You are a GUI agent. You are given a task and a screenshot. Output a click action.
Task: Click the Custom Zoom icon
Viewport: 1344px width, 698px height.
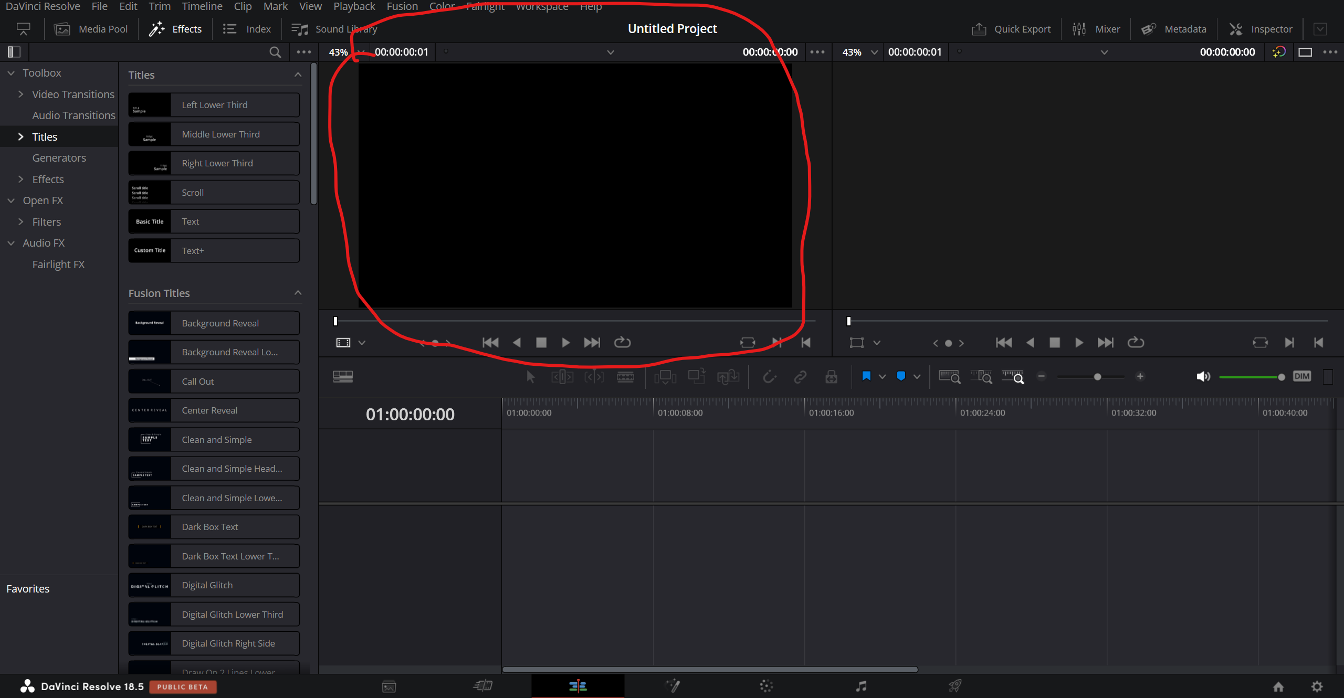pyautogui.click(x=1013, y=376)
